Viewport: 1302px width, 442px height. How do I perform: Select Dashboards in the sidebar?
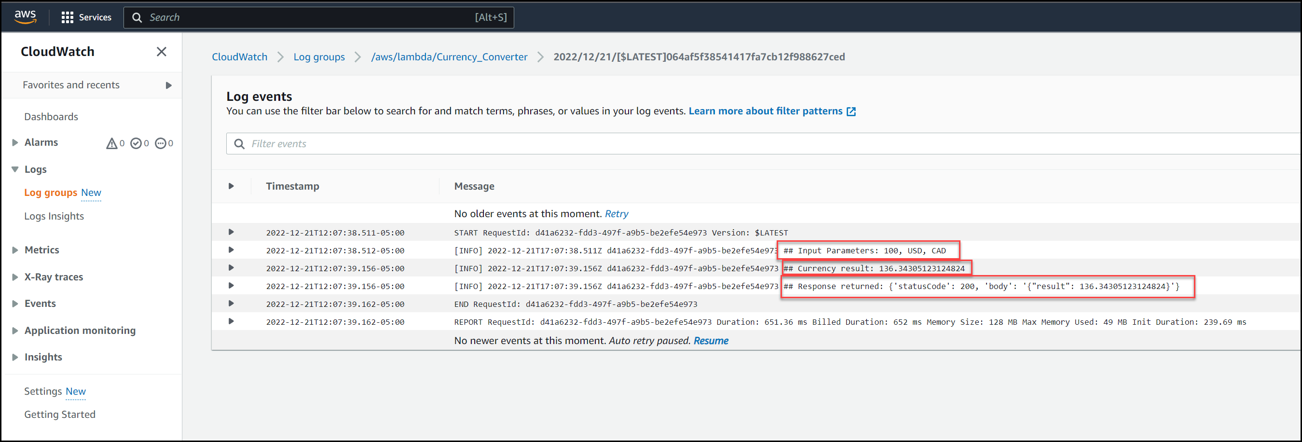tap(51, 116)
